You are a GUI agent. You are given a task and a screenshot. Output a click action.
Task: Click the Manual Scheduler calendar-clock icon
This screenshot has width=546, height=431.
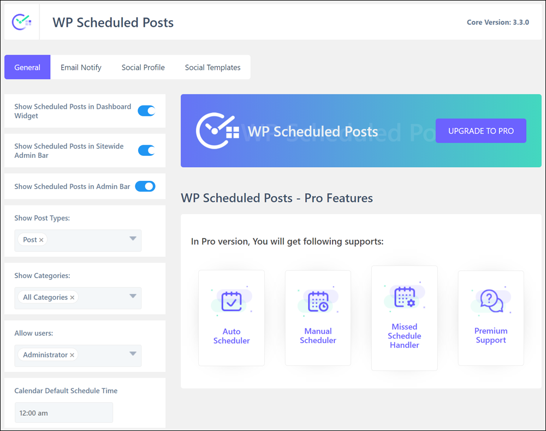(318, 302)
